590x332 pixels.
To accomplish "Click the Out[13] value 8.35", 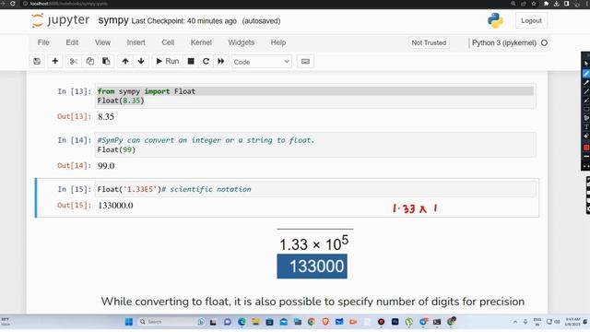I will click(x=106, y=117).
